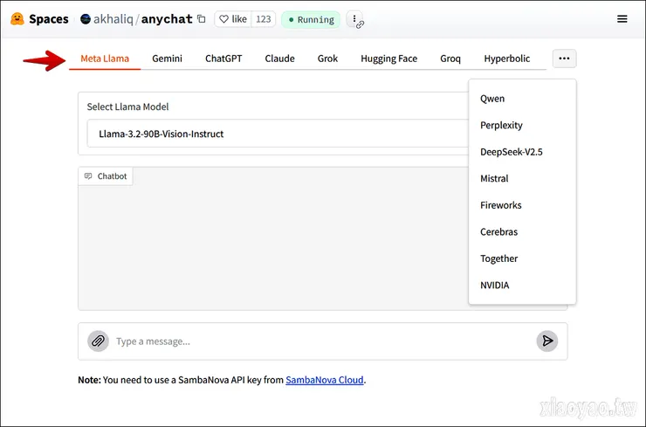
Task: Toggle the more tabs ellipsis button
Action: 564,59
